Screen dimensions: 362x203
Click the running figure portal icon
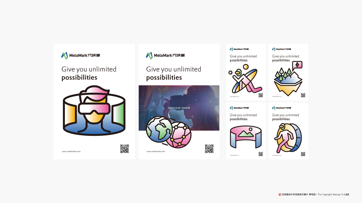288,138
